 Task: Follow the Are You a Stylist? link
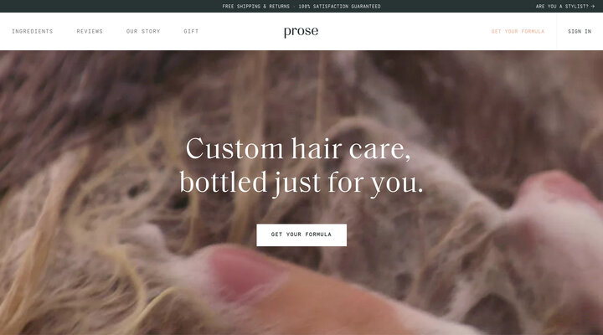tap(565, 6)
